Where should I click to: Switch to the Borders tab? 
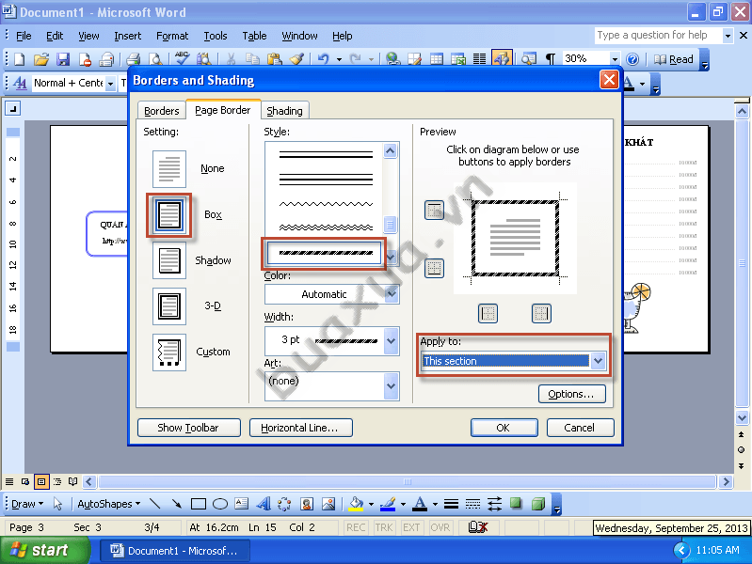[161, 111]
